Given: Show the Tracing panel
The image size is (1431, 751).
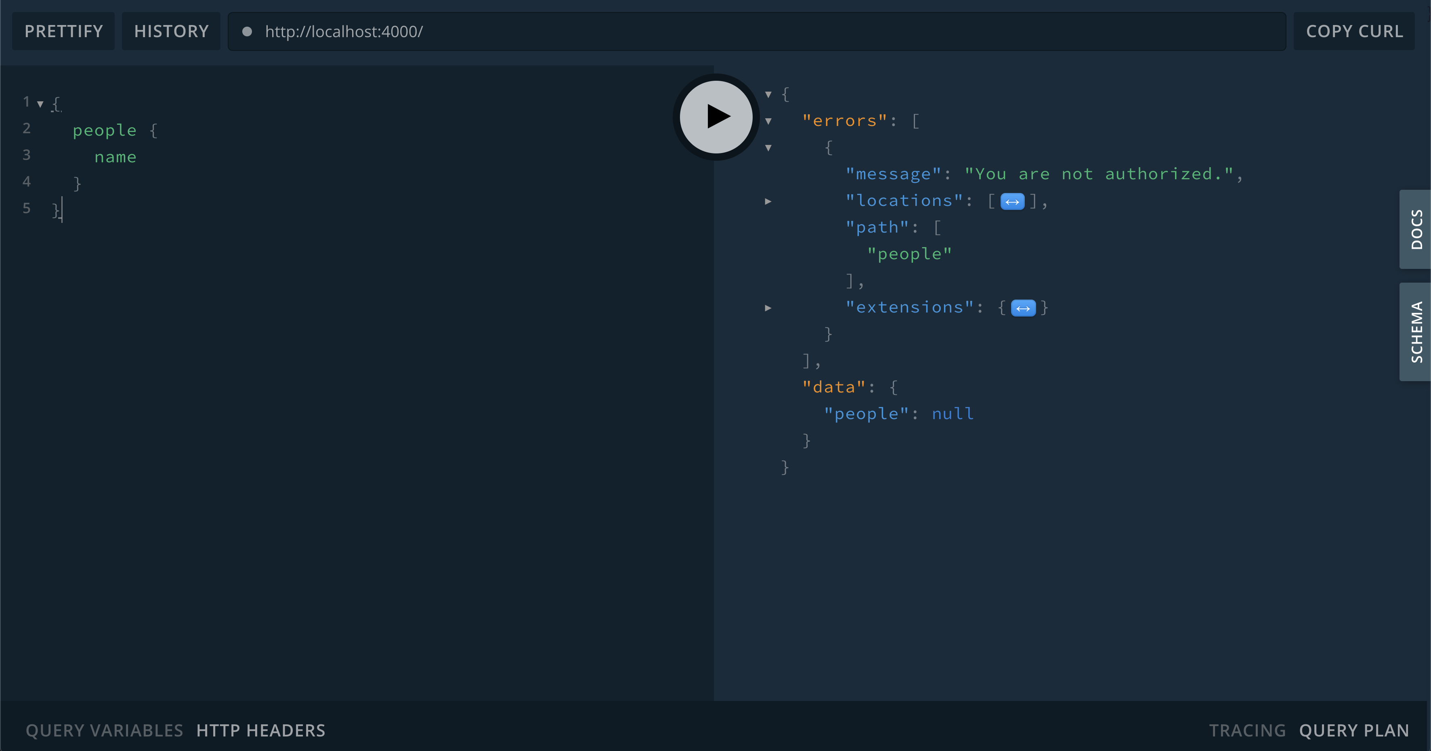Looking at the screenshot, I should [1247, 730].
